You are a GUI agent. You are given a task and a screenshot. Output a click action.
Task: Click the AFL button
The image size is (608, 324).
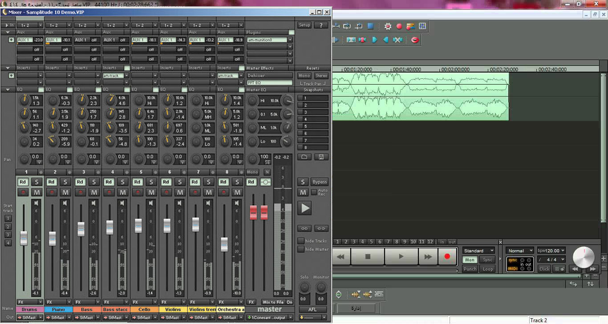point(313,309)
